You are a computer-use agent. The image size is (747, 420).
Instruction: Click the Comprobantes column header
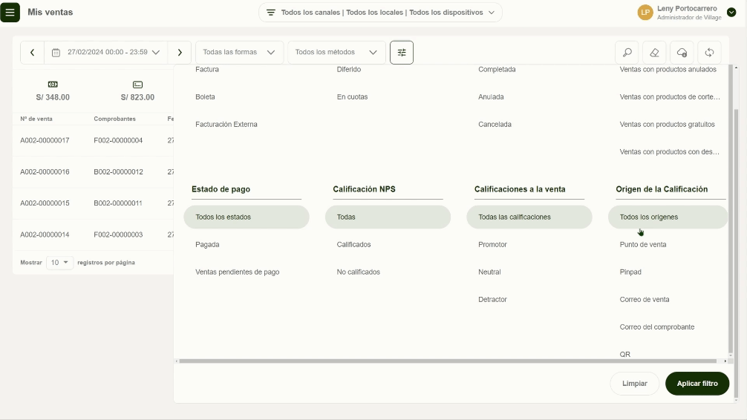coord(115,119)
